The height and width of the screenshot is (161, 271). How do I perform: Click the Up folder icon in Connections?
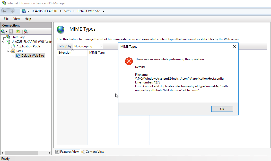coord(18,31)
